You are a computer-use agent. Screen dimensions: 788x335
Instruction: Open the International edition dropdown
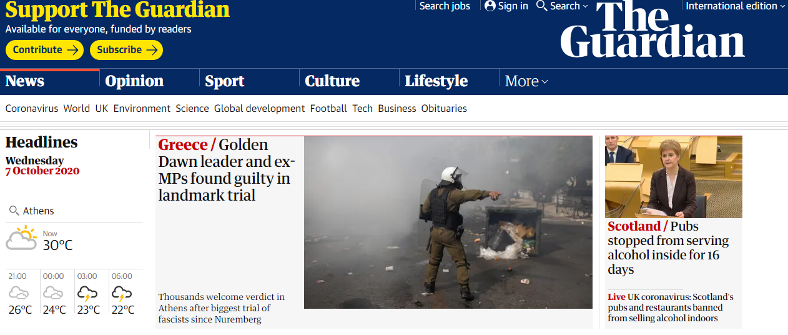pos(736,6)
